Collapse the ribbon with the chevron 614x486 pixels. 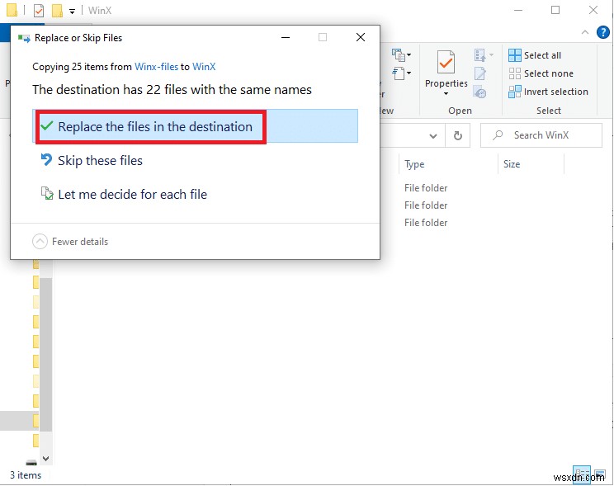585,32
